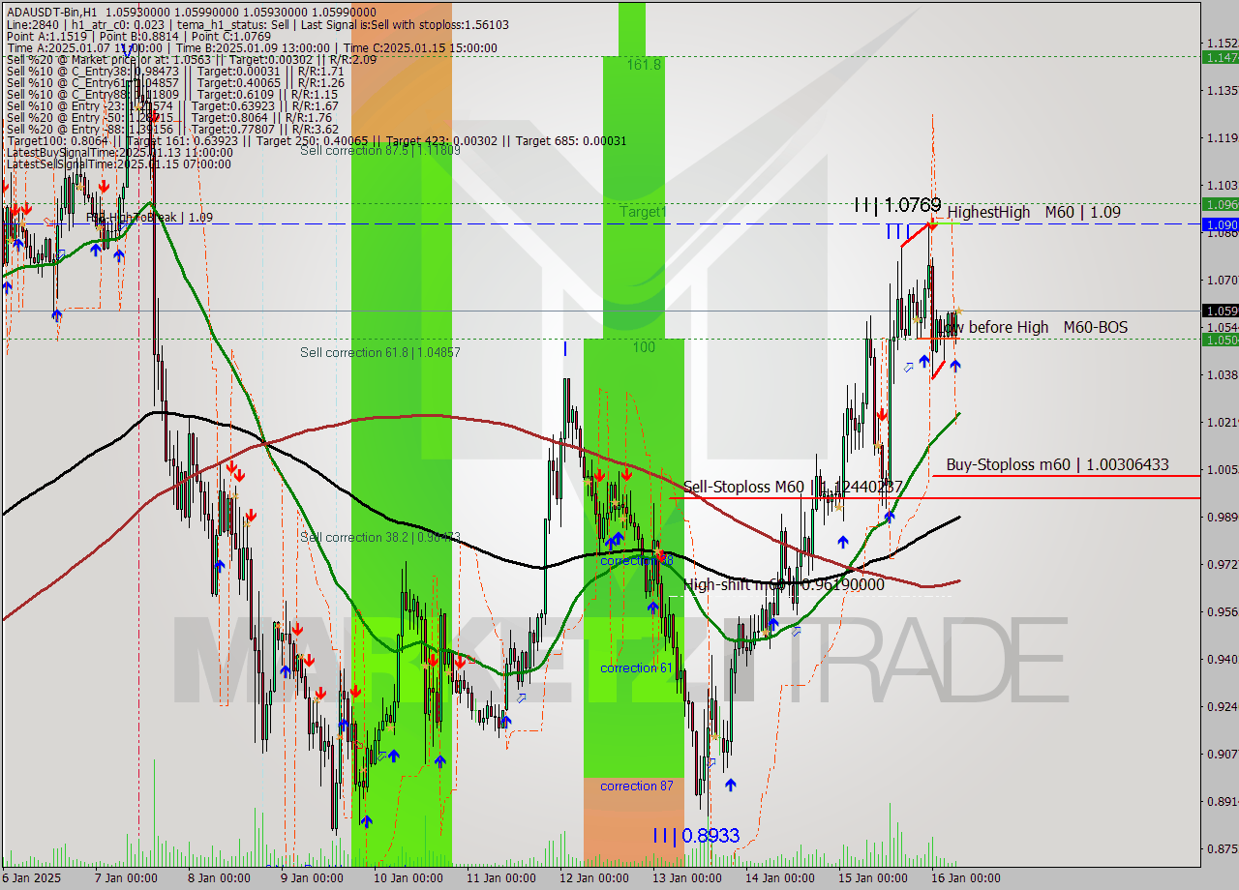The image size is (1239, 890).
Task: Click the 1.135 price axis value
Action: pos(1222,90)
